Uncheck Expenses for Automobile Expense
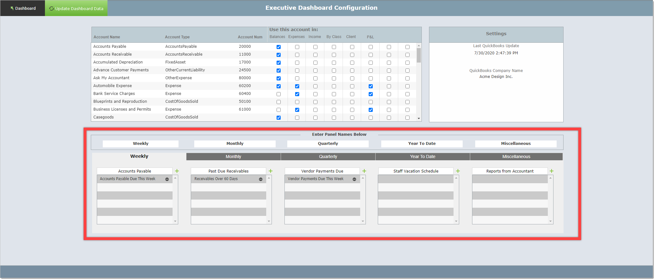655x280 pixels. pyautogui.click(x=297, y=86)
